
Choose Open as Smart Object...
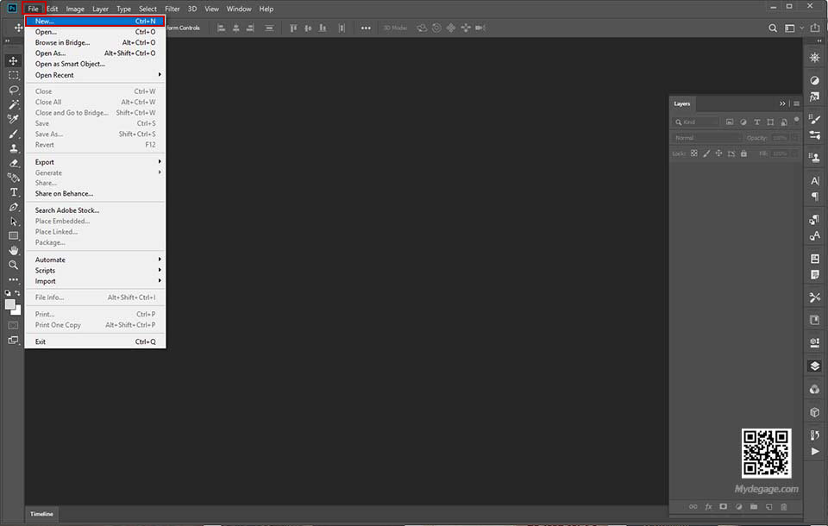pyautogui.click(x=95, y=64)
